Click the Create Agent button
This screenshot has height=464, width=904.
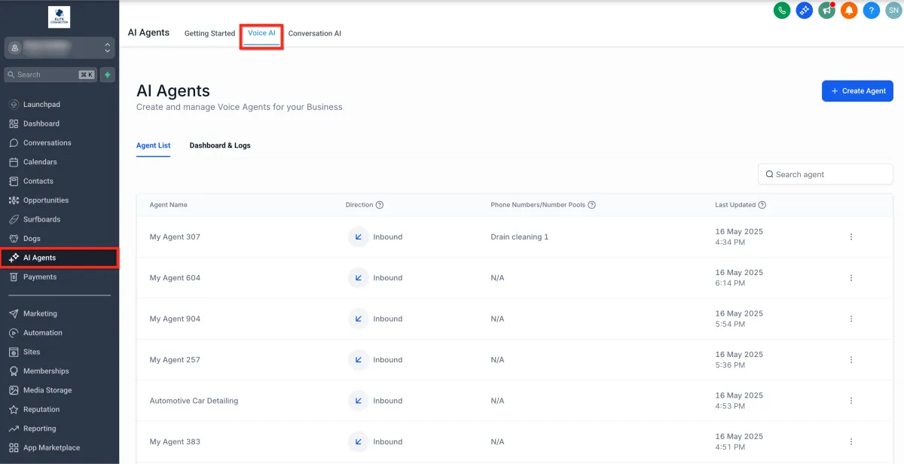coord(857,91)
